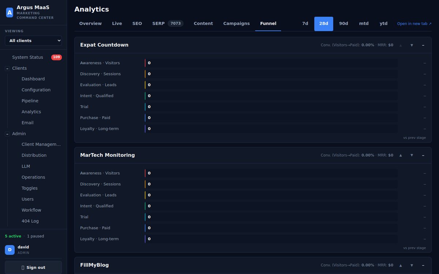Screen dimensions: 439x274
Task: Open Pipeline in sidebar
Action: (x=30, y=101)
